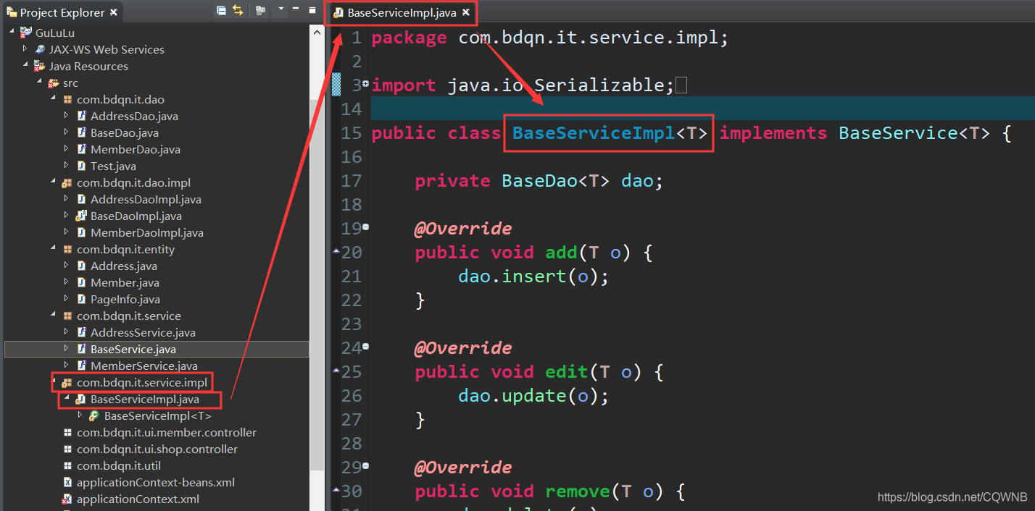Click the BaseDaoImpl.java file icon
Image resolution: width=1035 pixels, height=511 pixels.
pos(82,216)
